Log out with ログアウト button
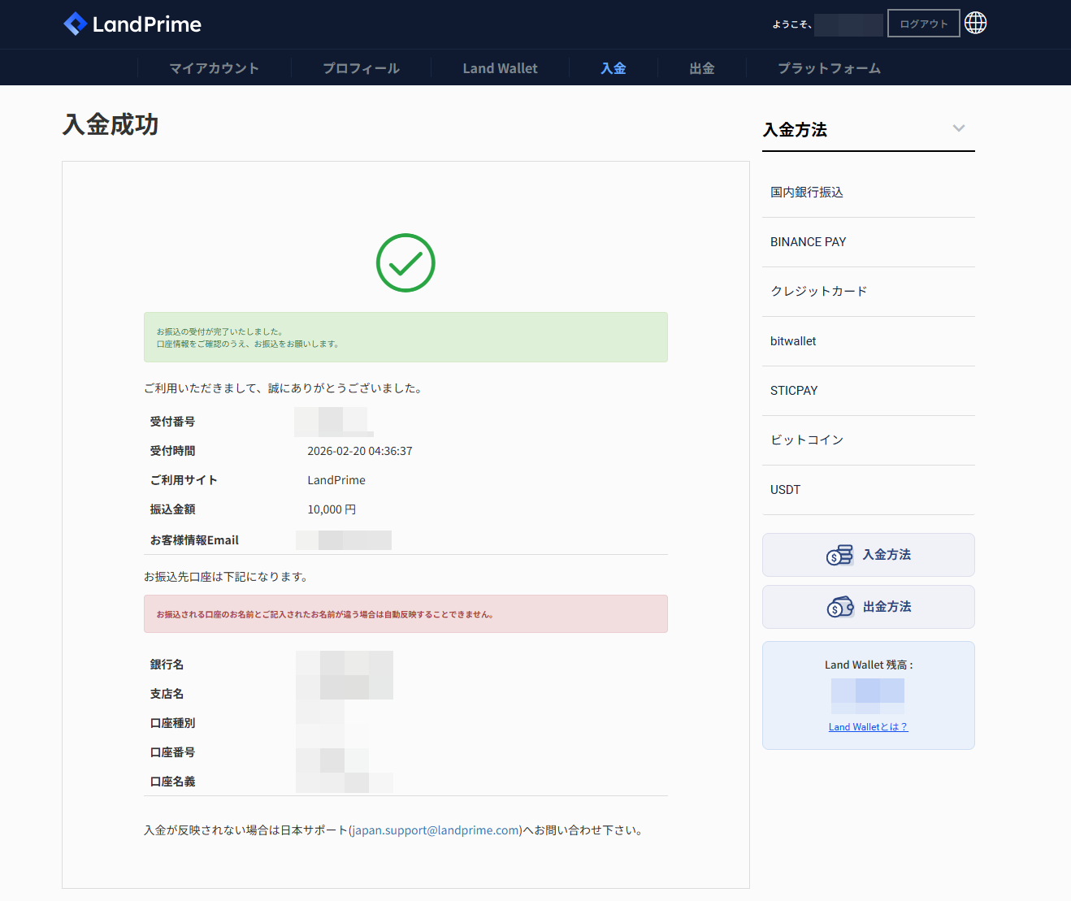 click(x=924, y=24)
